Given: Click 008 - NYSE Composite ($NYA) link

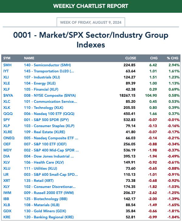Looking at the screenshot, I should tap(50, 95).
